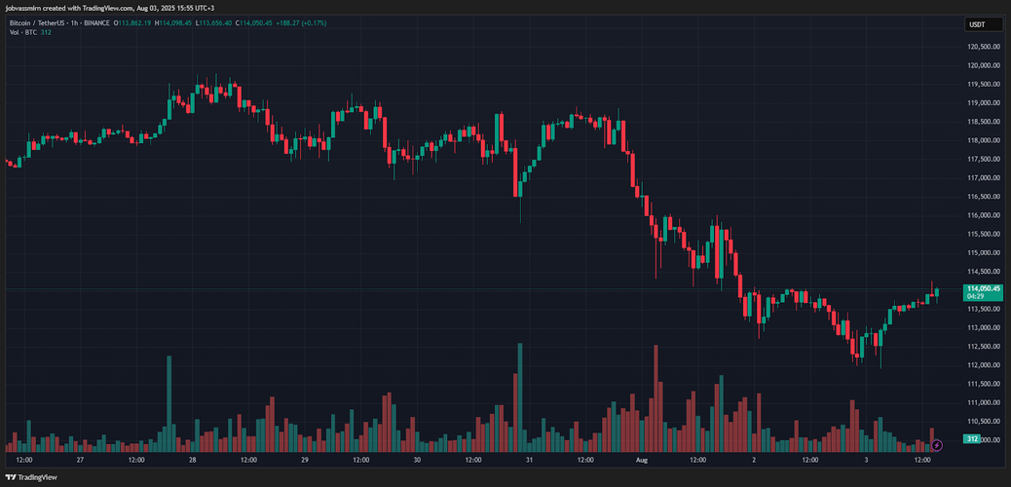Screen dimensions: 1011x487
Task: Click the 117,000.00 price scale label
Action: pyautogui.click(x=984, y=178)
